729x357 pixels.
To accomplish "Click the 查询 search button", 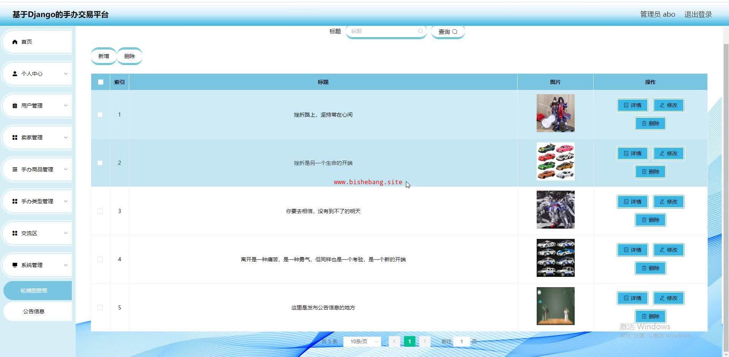I will point(448,32).
